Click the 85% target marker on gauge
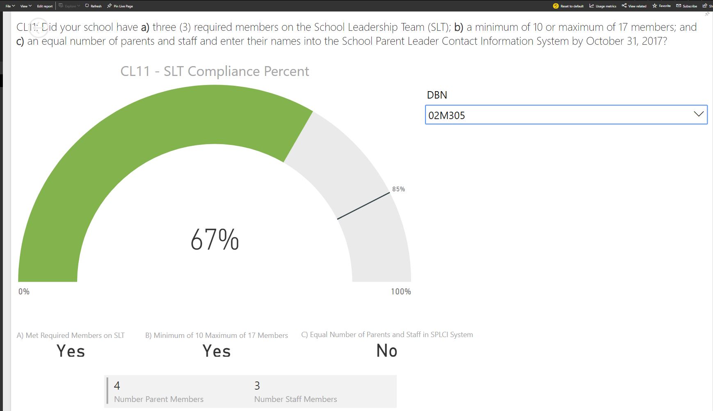Screen dimensions: 713x411 click(363, 206)
